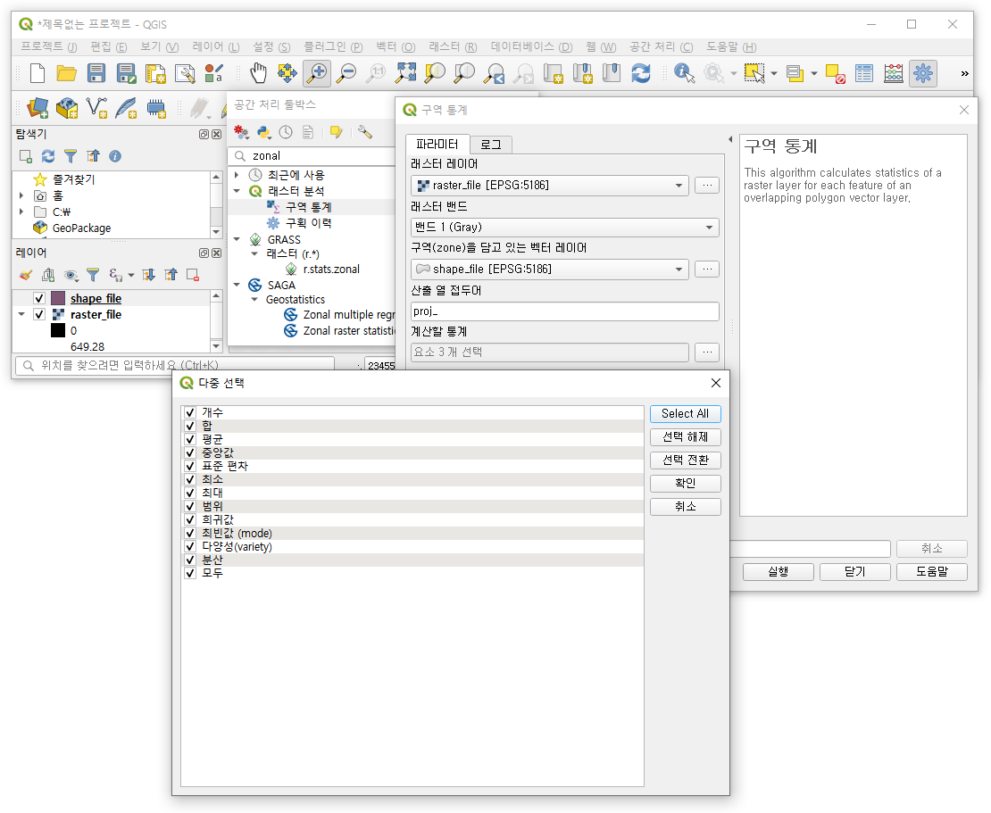Click the Python icon in processing toolbox

point(264,132)
